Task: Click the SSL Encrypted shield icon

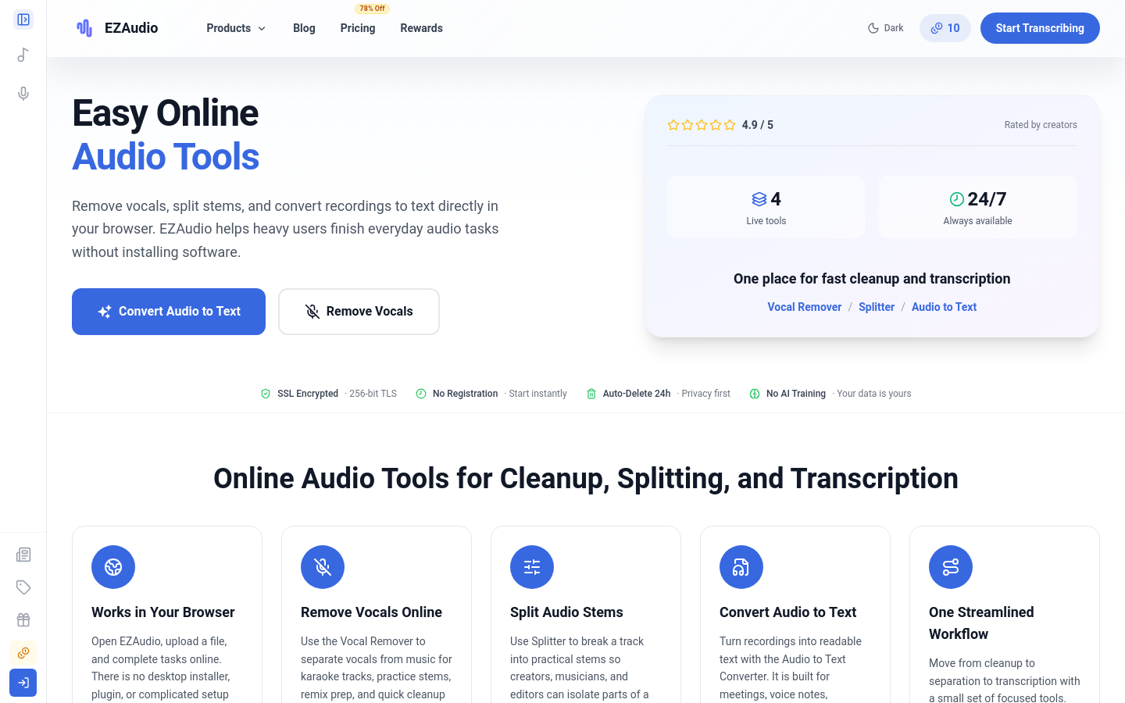Action: point(266,394)
